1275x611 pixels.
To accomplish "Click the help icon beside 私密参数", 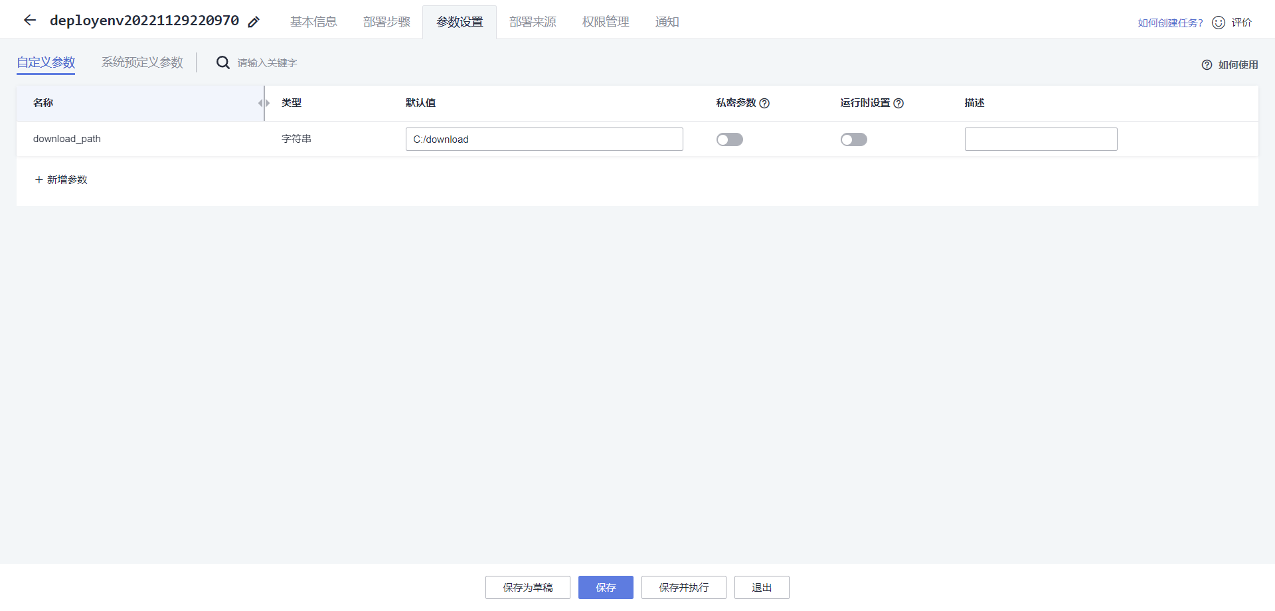I will coord(765,104).
